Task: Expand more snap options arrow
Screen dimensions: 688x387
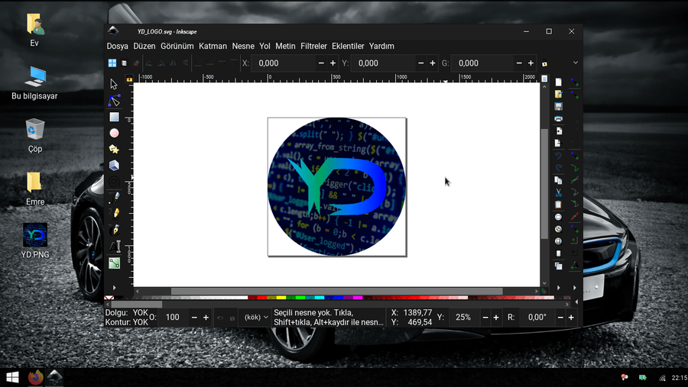Action: [x=574, y=288]
